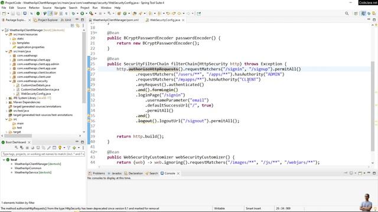The image size is (378, 212).
Task: Open the Window menu
Action: (x=106, y=8)
